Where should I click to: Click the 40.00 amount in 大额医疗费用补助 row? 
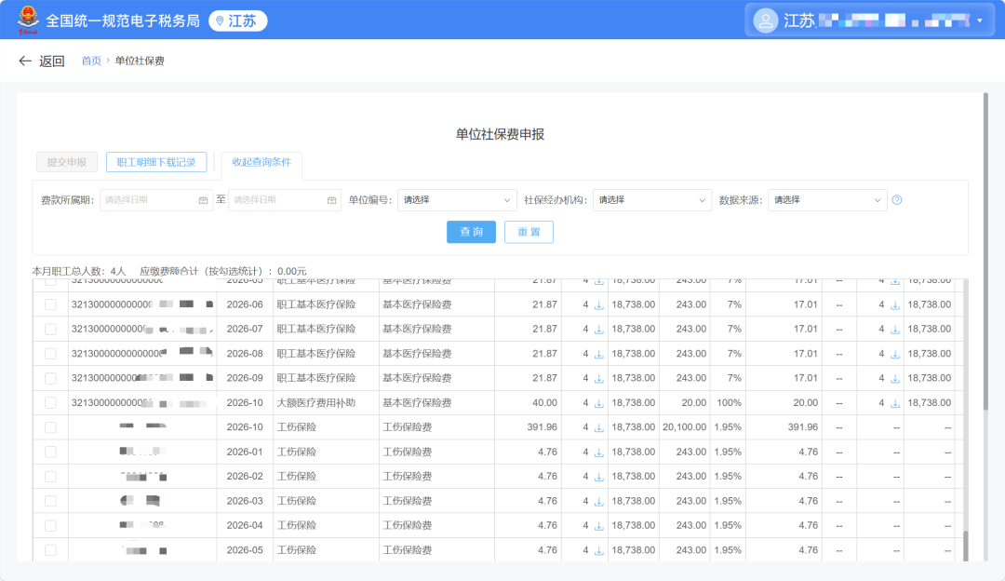click(x=544, y=403)
